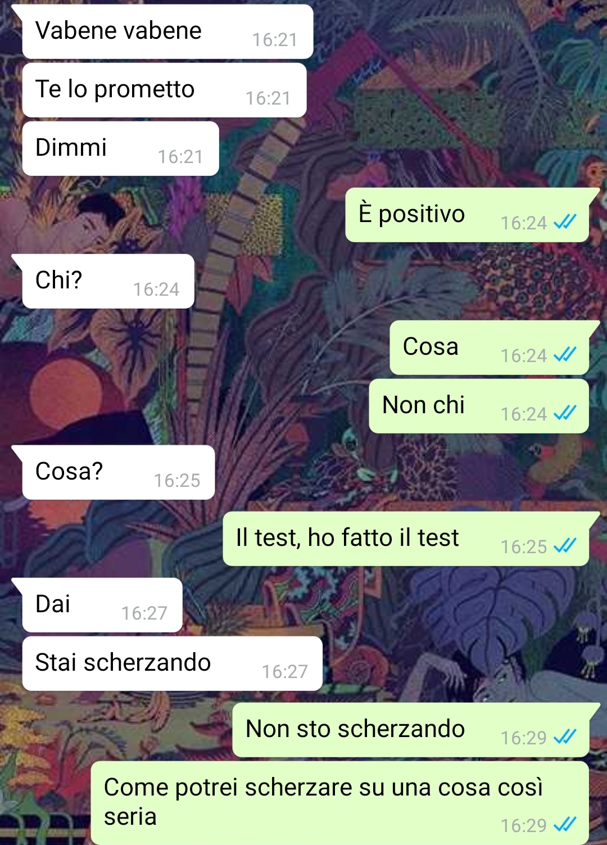This screenshot has height=845, width=607.
Task: Select "Il test, ho fatto il test" bubble
Action: pyautogui.click(x=406, y=539)
